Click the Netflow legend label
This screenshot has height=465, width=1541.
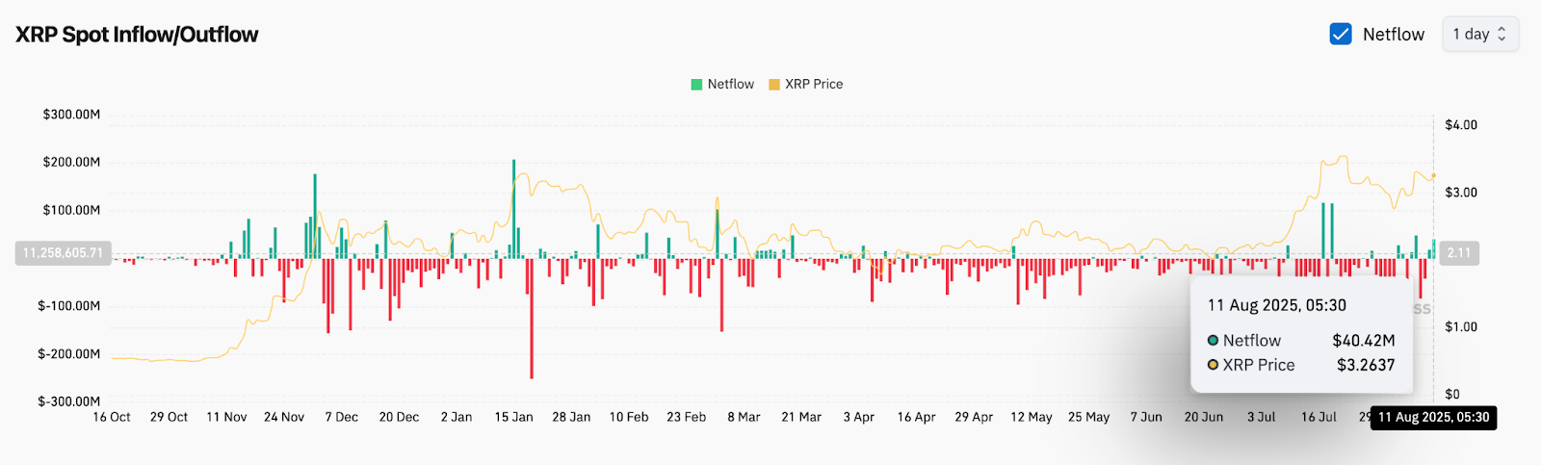point(730,85)
